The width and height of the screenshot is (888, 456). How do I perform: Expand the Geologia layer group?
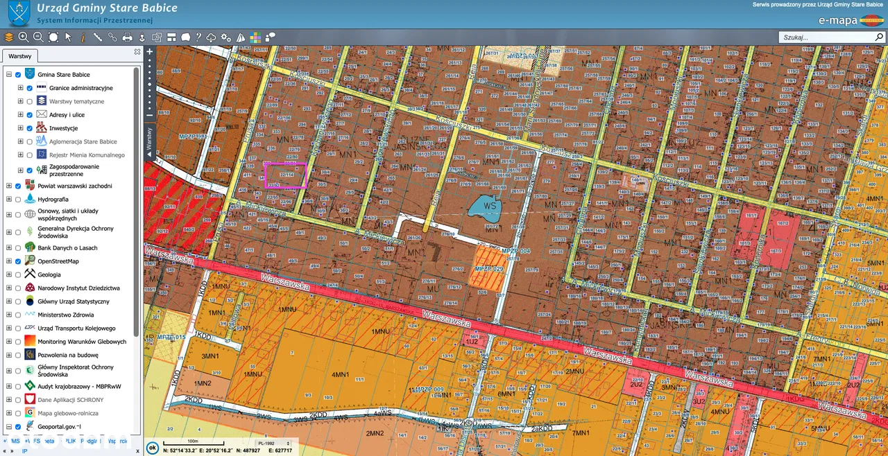pos(8,274)
